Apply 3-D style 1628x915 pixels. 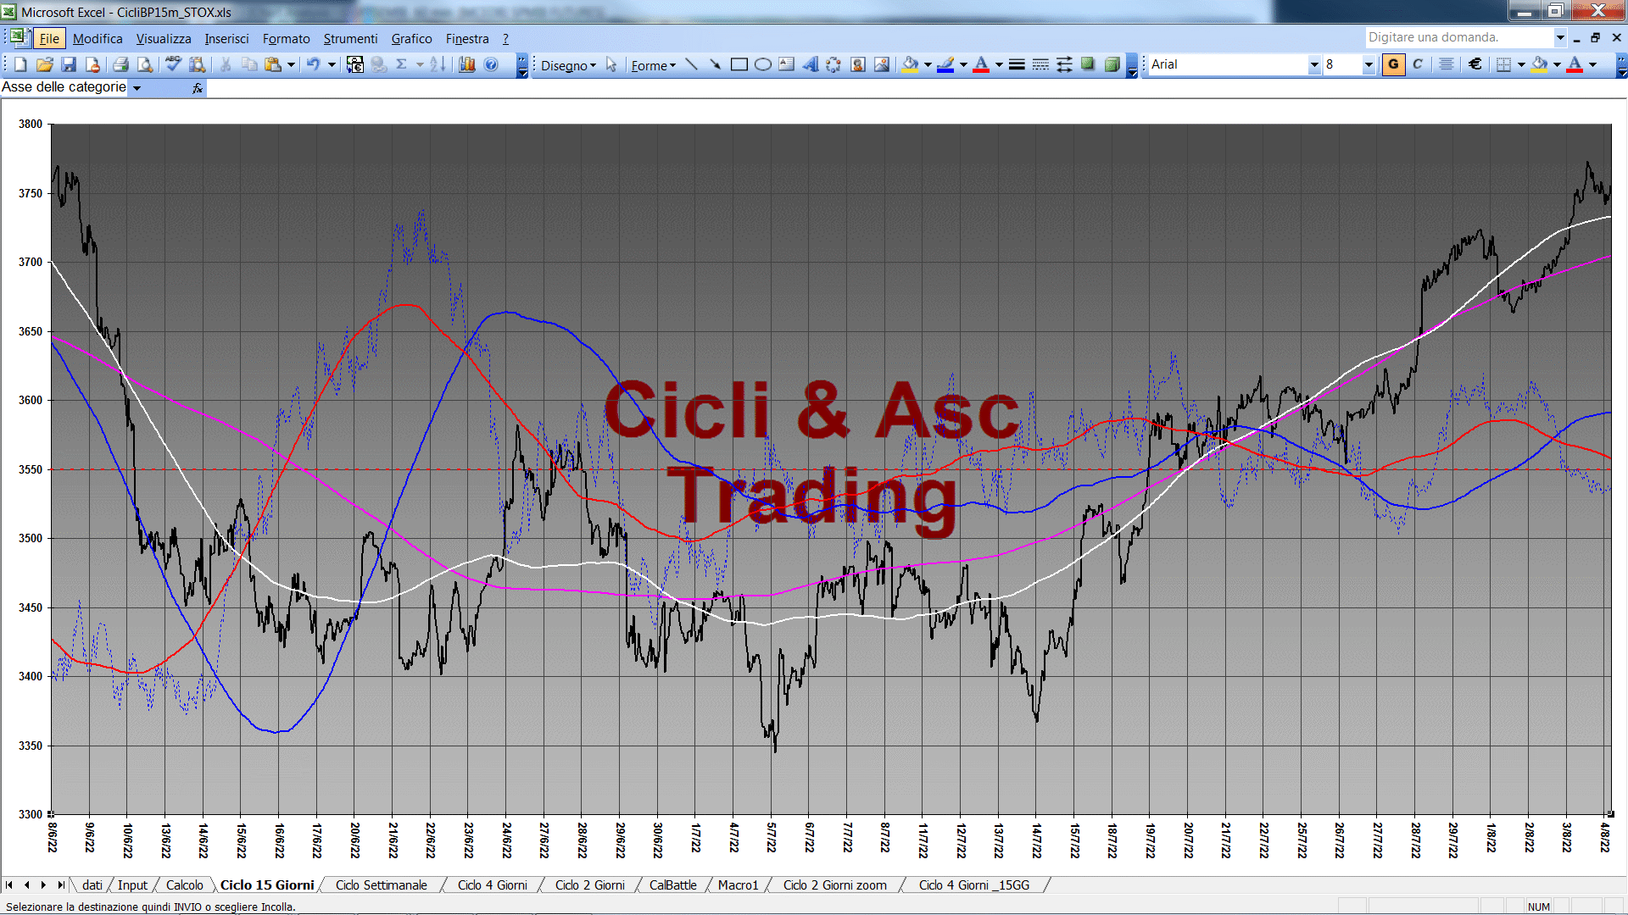tap(1112, 64)
